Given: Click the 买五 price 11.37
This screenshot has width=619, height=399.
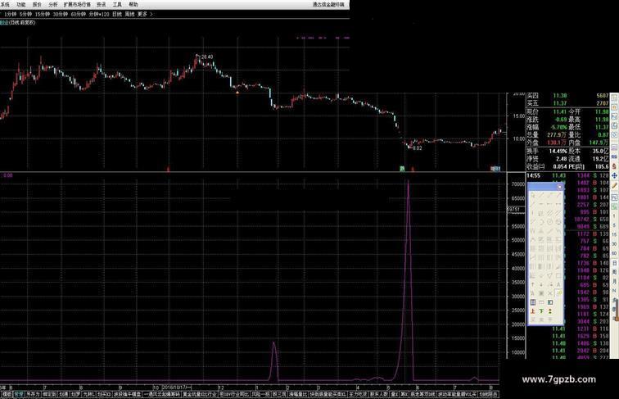Looking at the screenshot, I should (560, 103).
